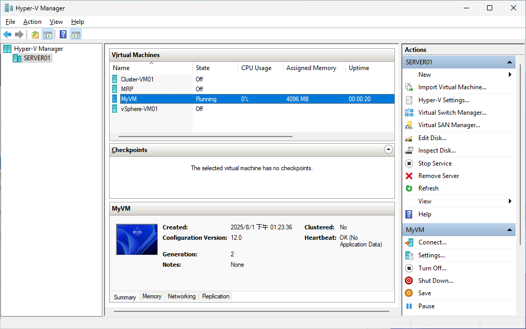Click the blue Help toolbar icon
The height and width of the screenshot is (329, 526).
coord(63,35)
